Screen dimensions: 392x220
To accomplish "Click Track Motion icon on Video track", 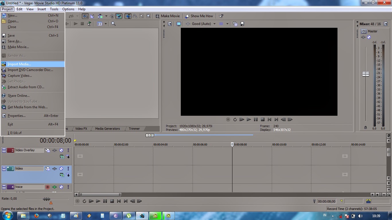I will [x=48, y=168].
